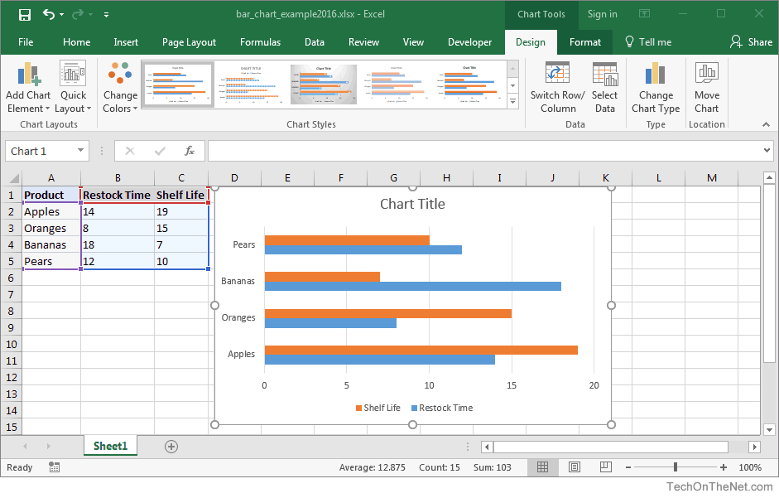The height and width of the screenshot is (498, 779).
Task: Add a new sheet with the plus button
Action: point(171,446)
